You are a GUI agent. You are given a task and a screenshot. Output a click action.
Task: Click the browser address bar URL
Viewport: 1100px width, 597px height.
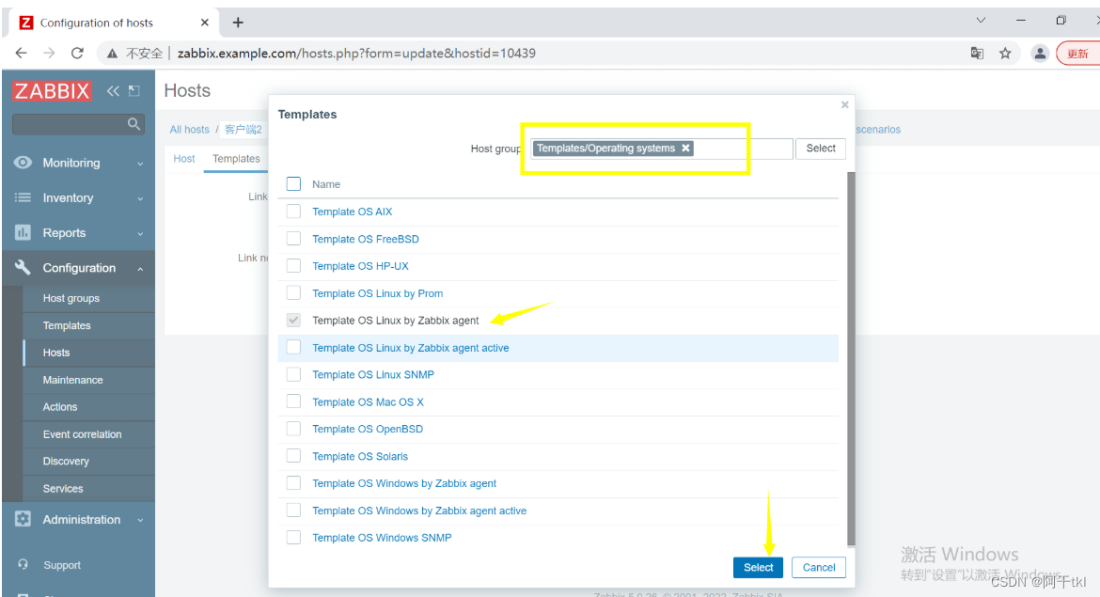tap(356, 54)
